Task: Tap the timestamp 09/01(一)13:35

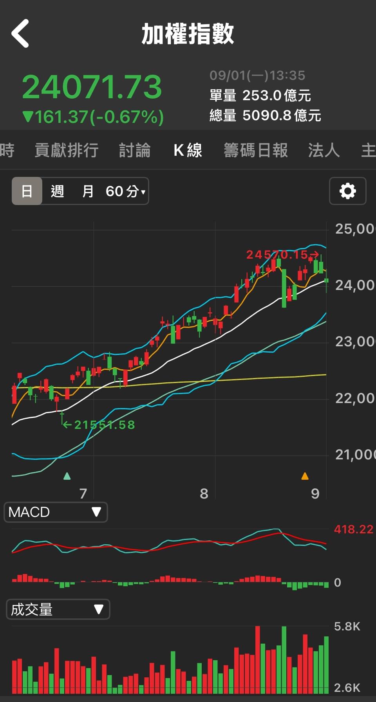Action: (x=257, y=75)
